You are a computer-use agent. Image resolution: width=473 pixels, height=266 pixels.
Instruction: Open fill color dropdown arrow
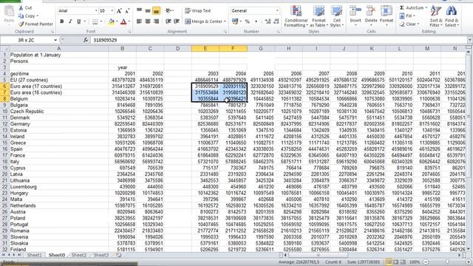click(x=117, y=21)
